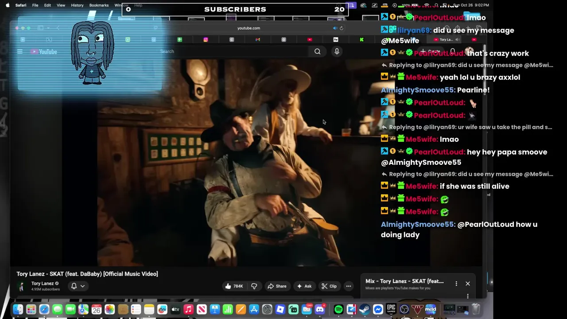Click the voice search microphone icon
The width and height of the screenshot is (567, 319).
pyautogui.click(x=337, y=51)
